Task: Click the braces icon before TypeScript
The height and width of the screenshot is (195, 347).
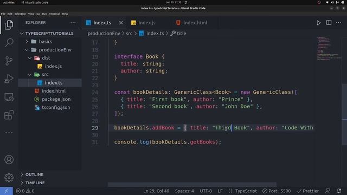Action: [230, 191]
